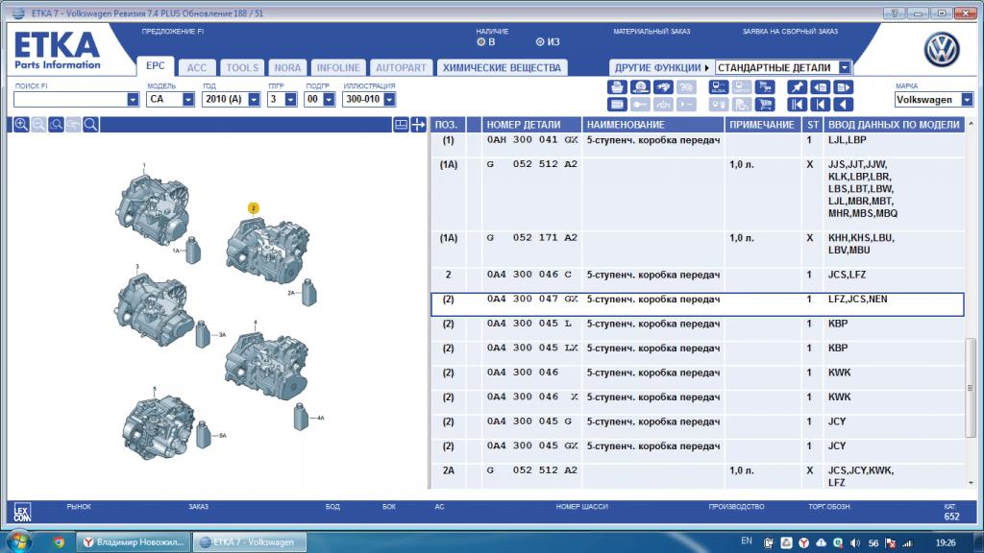The height and width of the screenshot is (553, 984).
Task: Open Владимир Новожил taskbar button
Action: pos(134,541)
